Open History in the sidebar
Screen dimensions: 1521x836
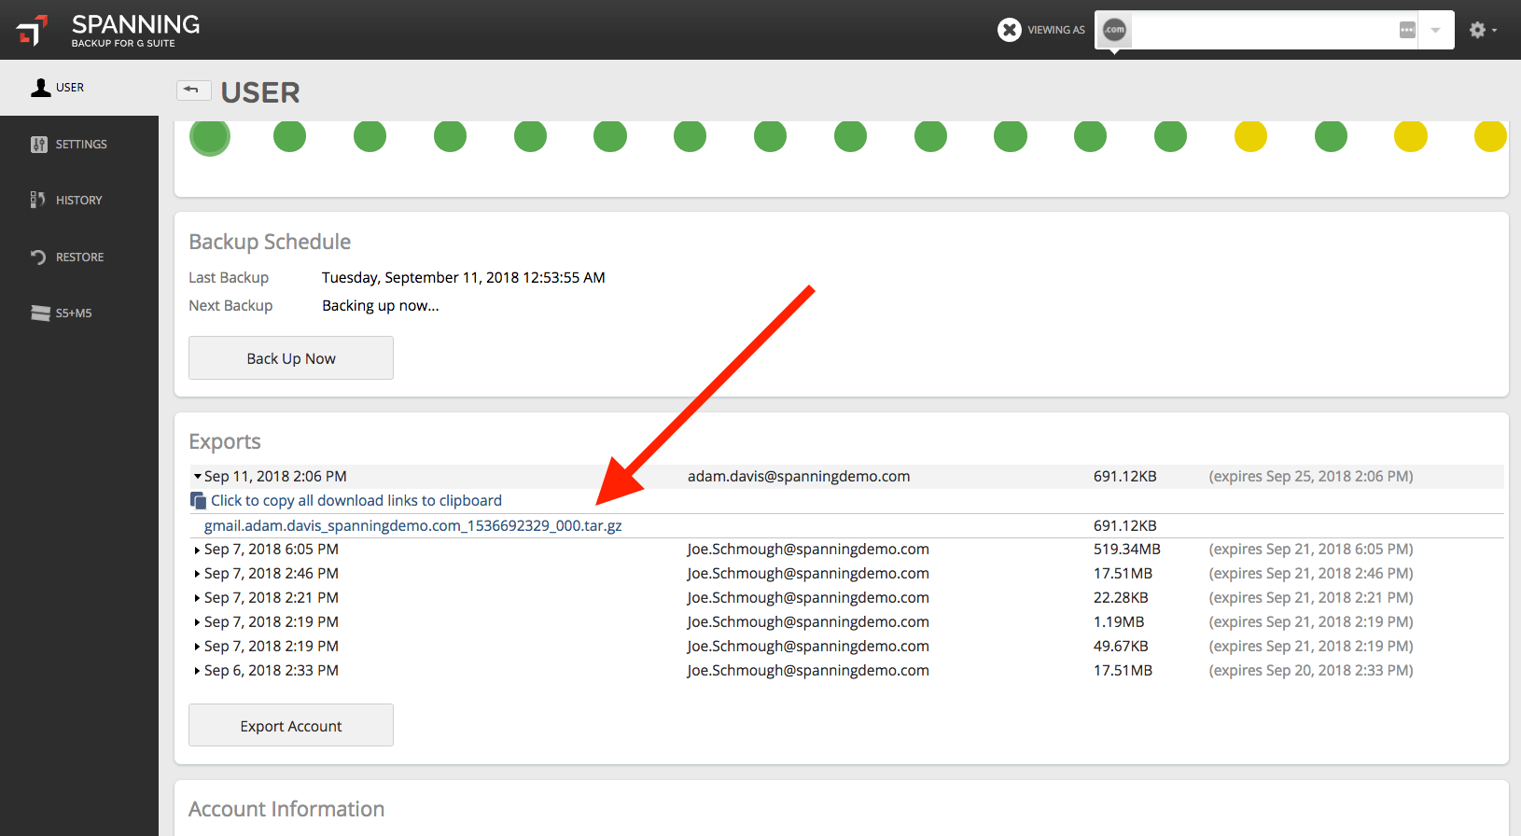click(x=79, y=201)
